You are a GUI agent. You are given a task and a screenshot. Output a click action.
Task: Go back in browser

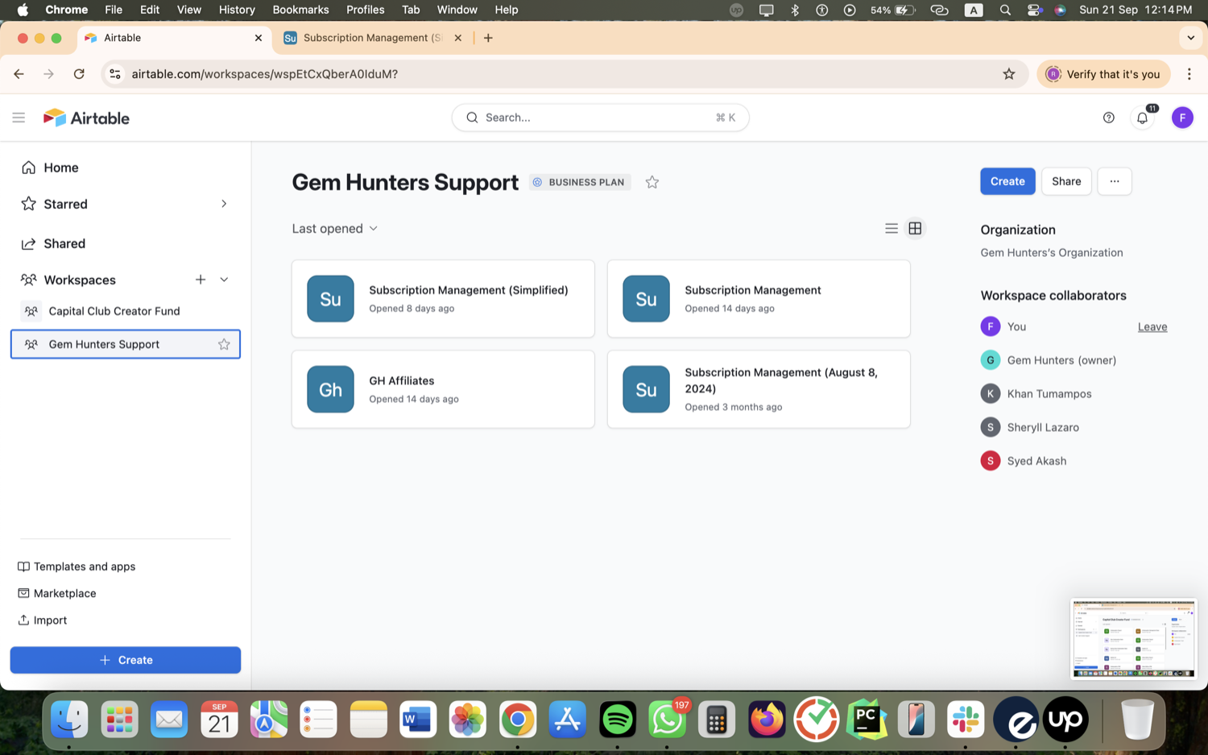[19, 74]
